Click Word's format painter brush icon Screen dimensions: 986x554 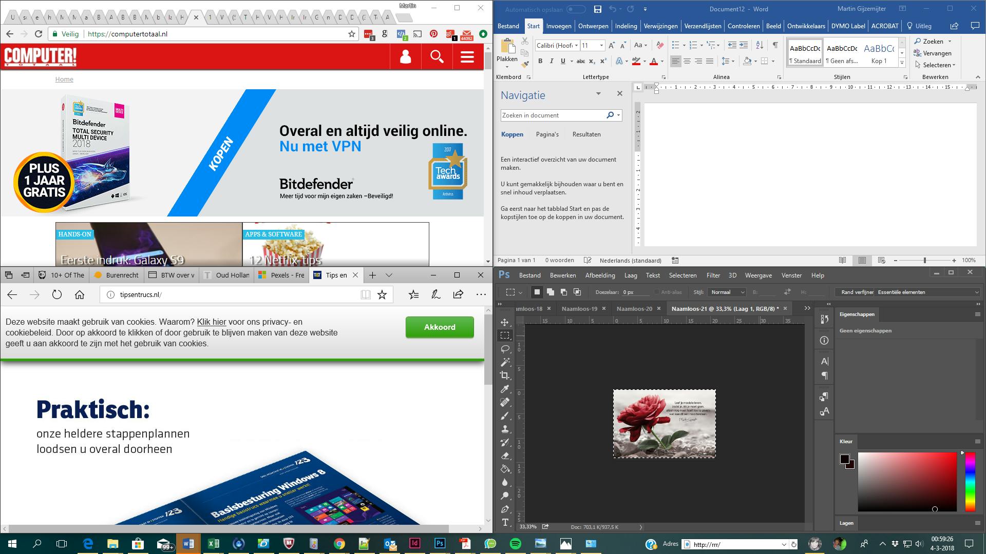pos(524,65)
